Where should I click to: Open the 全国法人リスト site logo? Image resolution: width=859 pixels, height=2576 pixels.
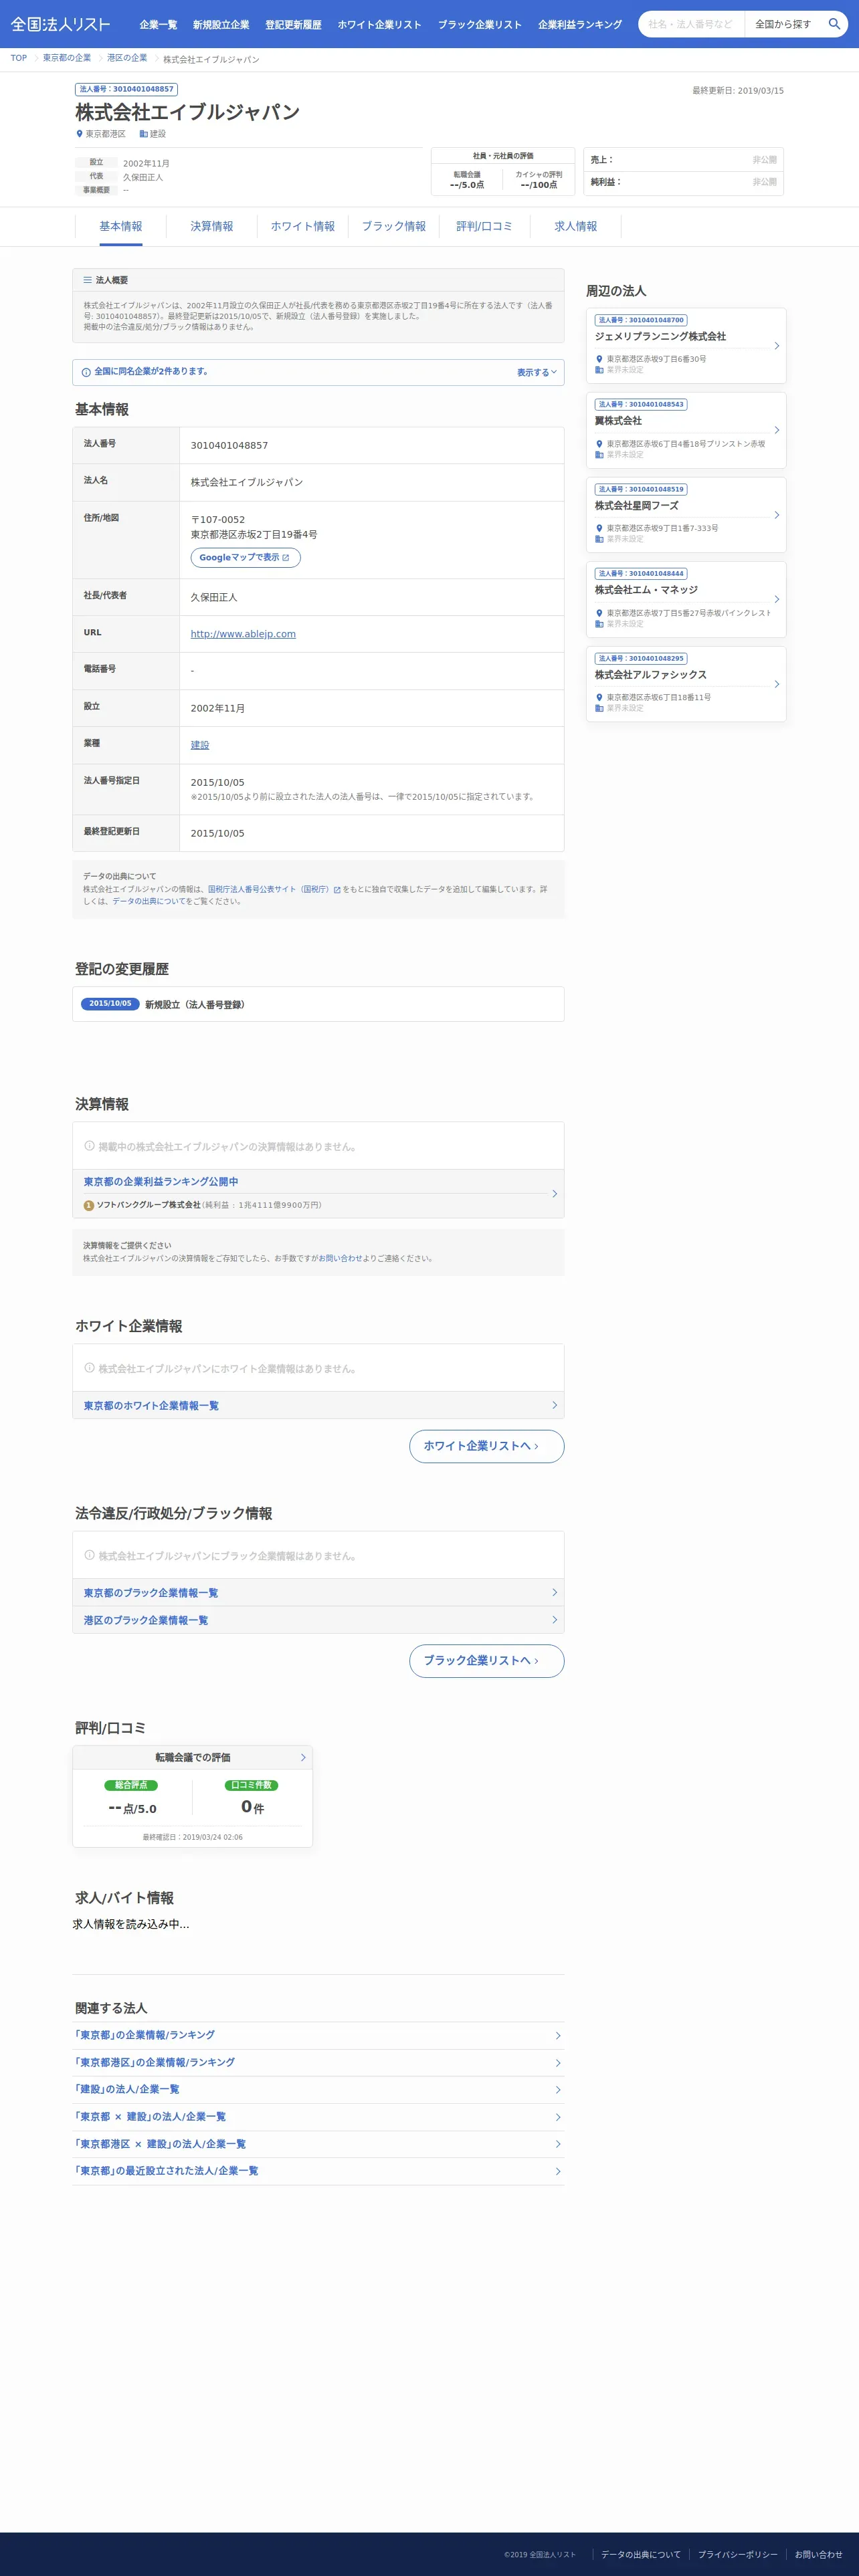click(x=60, y=24)
